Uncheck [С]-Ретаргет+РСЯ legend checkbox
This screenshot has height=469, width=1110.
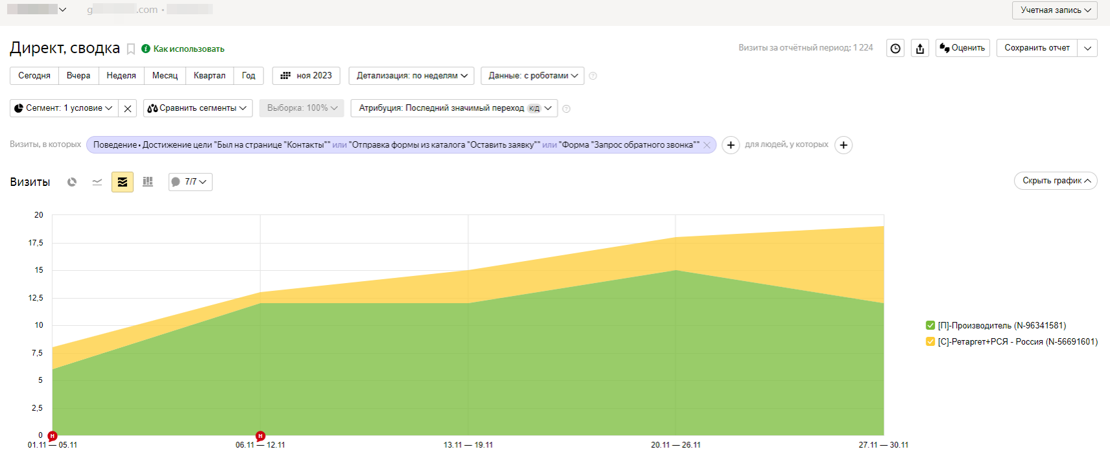tap(930, 341)
